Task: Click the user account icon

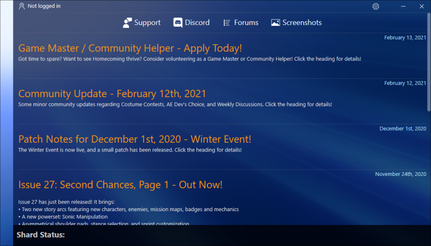Action: [x=22, y=6]
